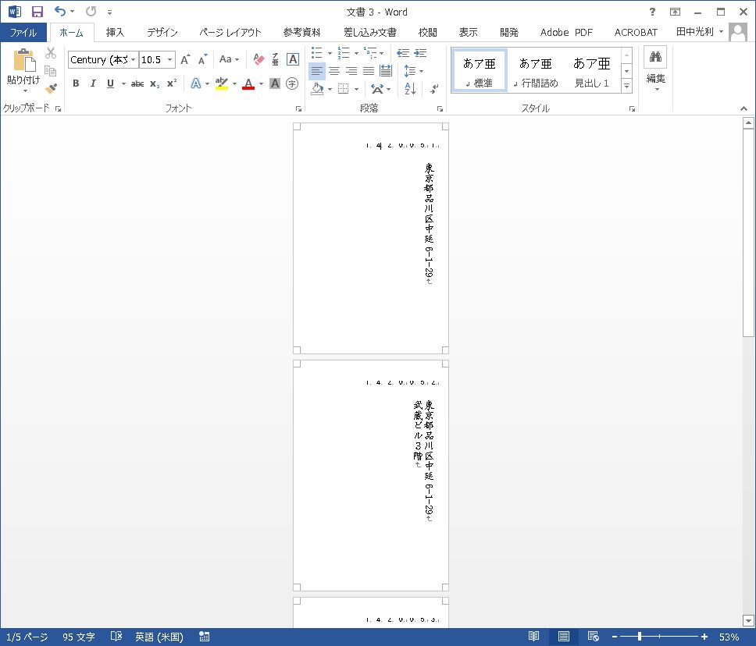Copy selection with the copy icon
The height and width of the screenshot is (646, 756).
51,71
